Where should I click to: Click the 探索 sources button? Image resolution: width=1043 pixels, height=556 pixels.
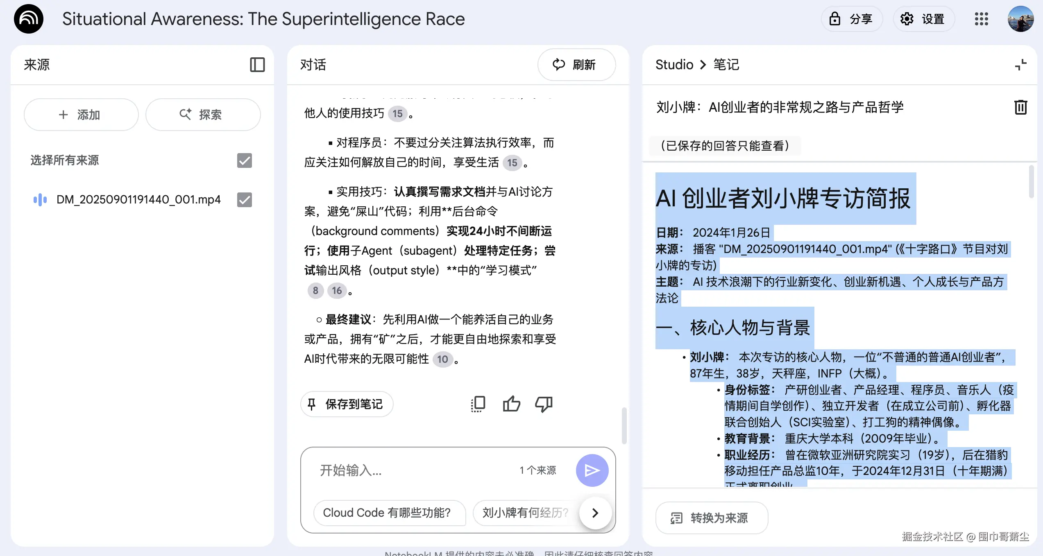click(x=203, y=115)
